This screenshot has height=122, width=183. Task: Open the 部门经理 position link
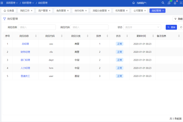25,60
